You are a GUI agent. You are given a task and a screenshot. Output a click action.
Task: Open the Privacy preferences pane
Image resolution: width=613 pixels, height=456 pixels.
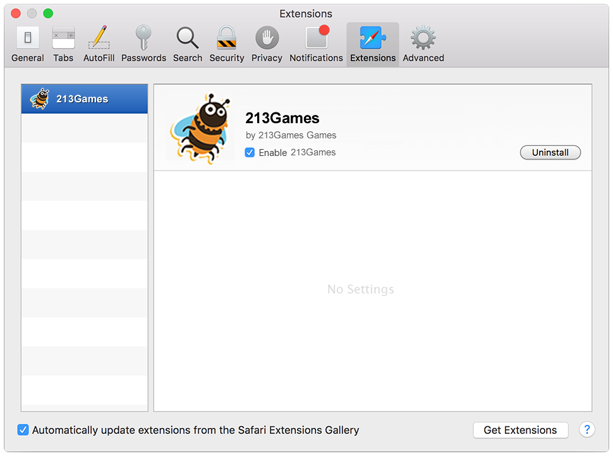[x=267, y=44]
